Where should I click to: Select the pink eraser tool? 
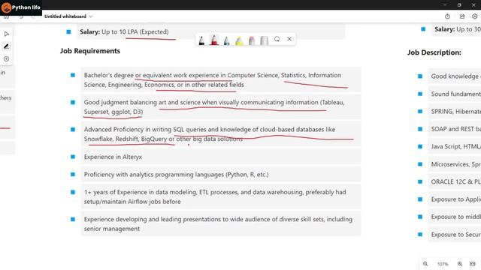click(252, 40)
